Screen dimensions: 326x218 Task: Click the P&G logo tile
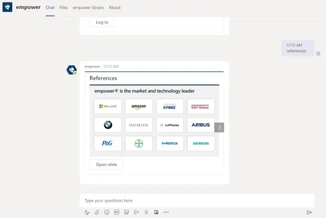pyautogui.click(x=108, y=143)
